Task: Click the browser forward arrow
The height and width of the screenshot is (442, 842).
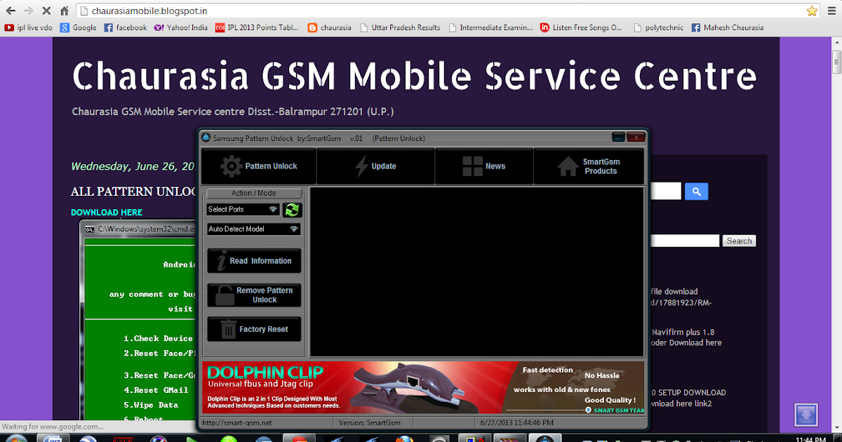Action: [29, 11]
